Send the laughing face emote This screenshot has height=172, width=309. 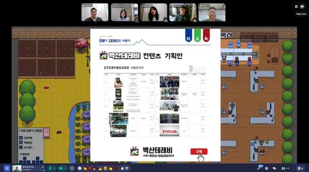105,168
